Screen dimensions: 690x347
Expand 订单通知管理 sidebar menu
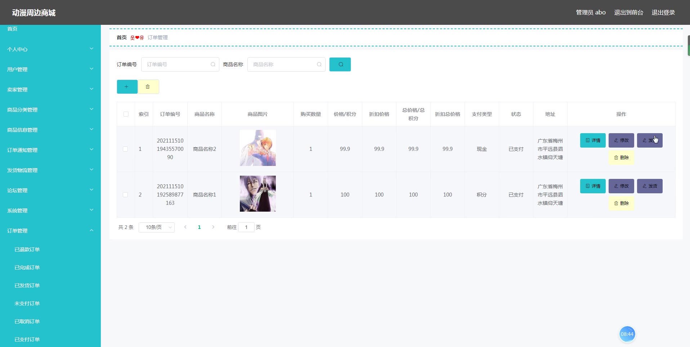pos(50,150)
